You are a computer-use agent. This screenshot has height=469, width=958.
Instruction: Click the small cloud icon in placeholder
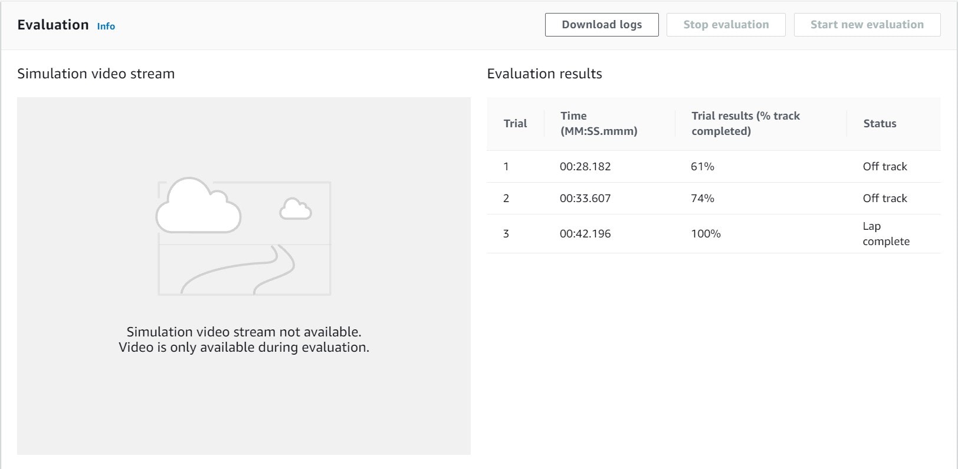(296, 209)
